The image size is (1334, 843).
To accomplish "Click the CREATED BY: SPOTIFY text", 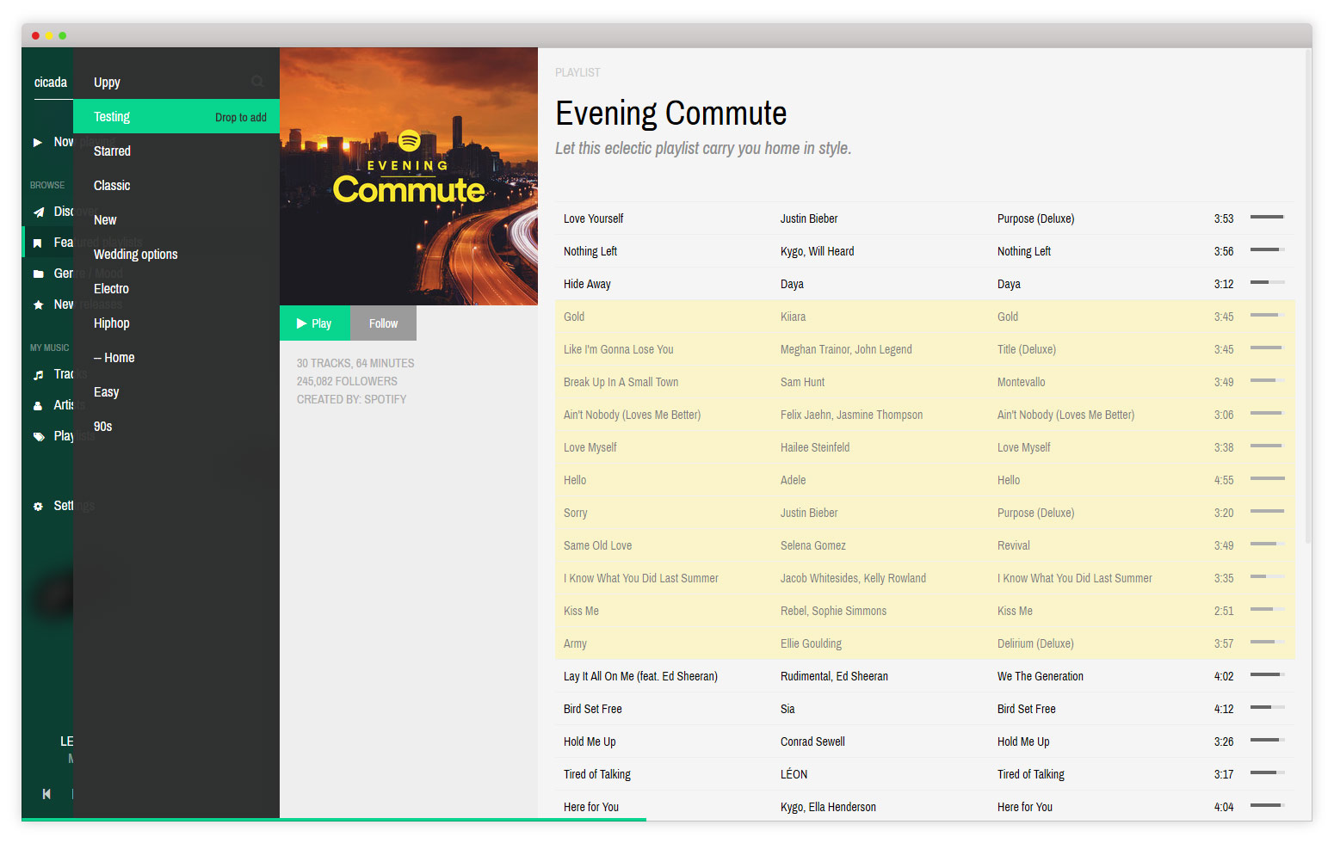I will point(351,399).
